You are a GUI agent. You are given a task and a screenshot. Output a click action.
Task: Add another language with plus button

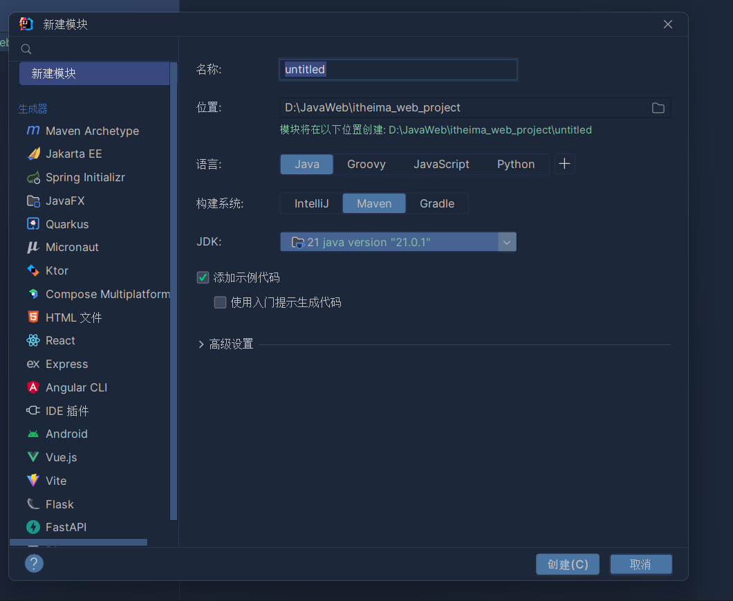[x=564, y=164]
